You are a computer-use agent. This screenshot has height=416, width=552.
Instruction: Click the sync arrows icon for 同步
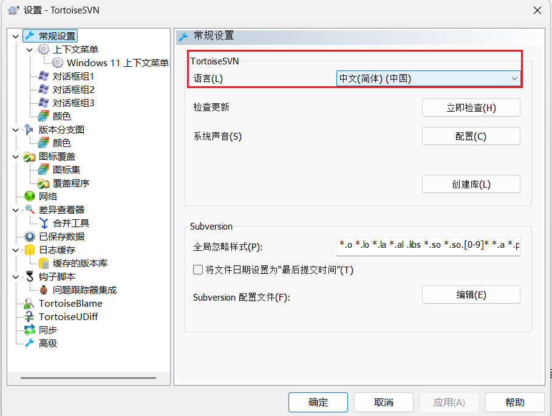point(30,330)
